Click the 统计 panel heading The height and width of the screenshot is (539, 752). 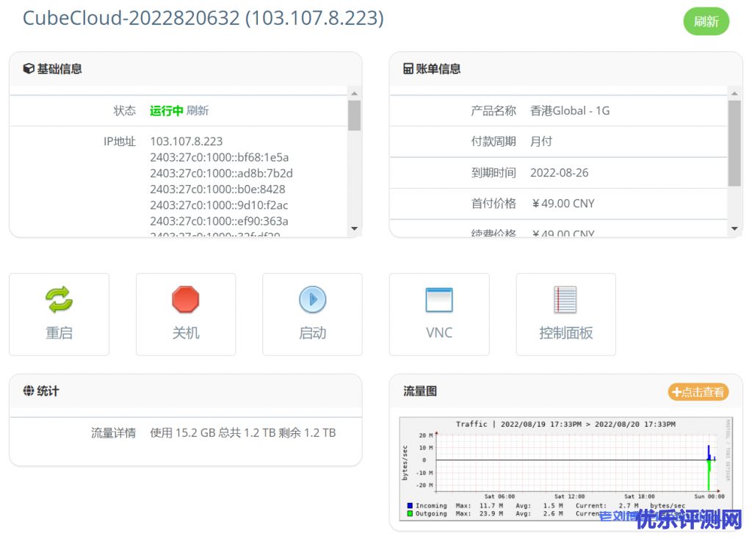(48, 391)
